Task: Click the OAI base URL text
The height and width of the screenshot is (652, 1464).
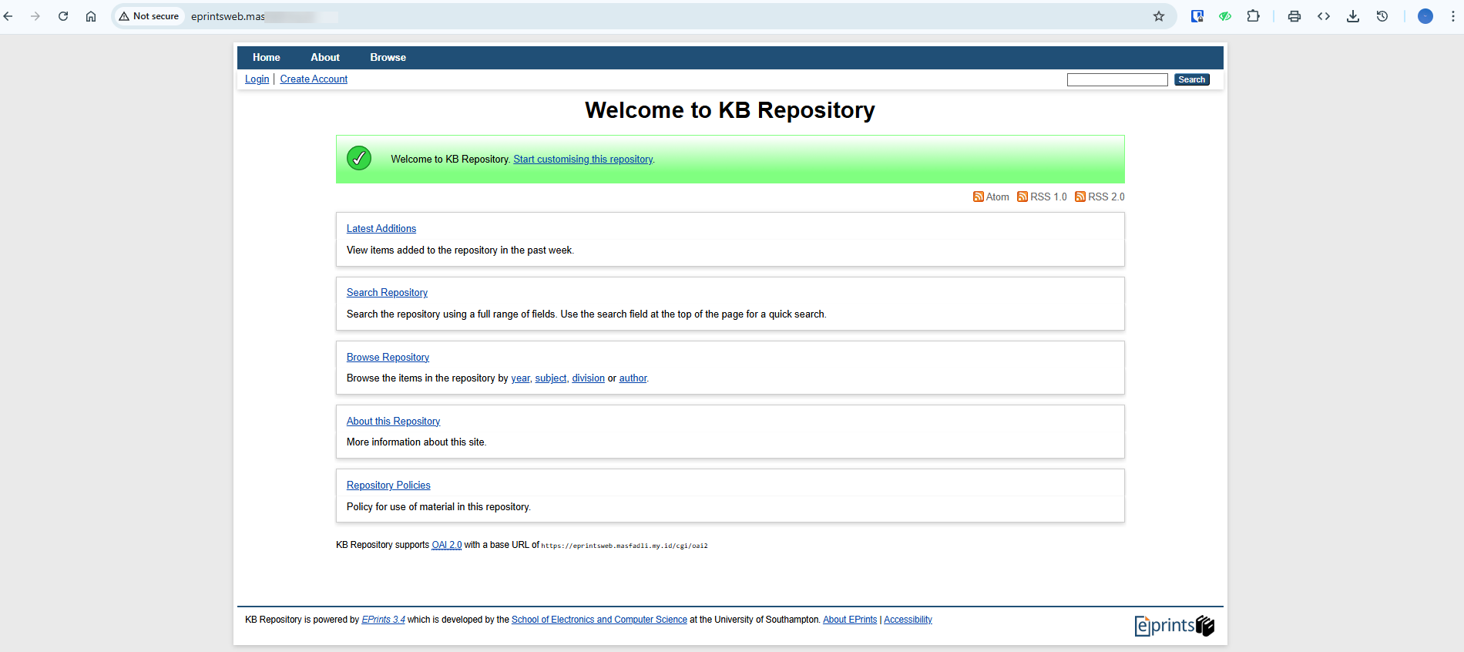Action: (x=624, y=546)
